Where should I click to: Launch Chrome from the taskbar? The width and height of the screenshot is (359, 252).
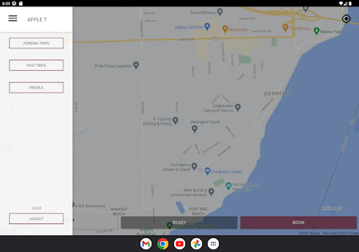point(163,244)
